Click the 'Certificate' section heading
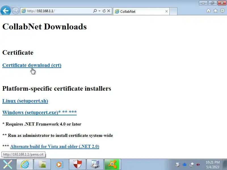The height and width of the screenshot is (170, 227). pyautogui.click(x=18, y=52)
